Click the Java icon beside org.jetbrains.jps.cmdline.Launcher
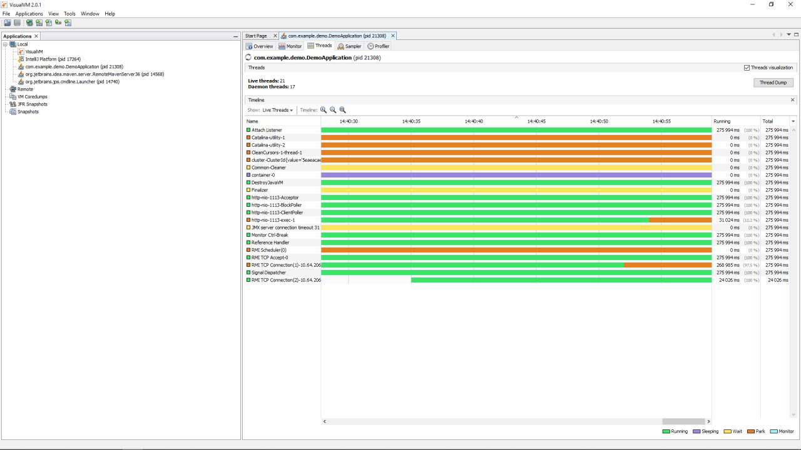Image resolution: width=801 pixels, height=450 pixels. pos(21,82)
